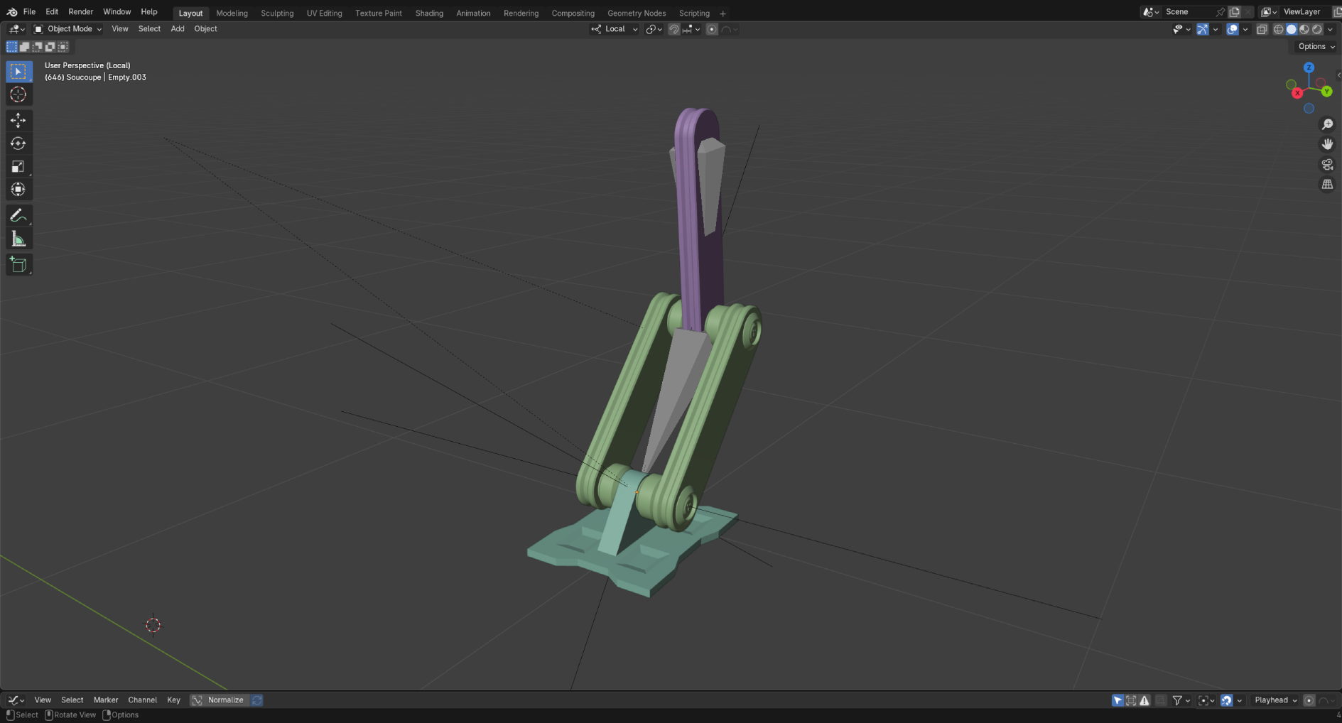Screen dimensions: 1342x723
Task: Select the Measure tool
Action: point(18,239)
